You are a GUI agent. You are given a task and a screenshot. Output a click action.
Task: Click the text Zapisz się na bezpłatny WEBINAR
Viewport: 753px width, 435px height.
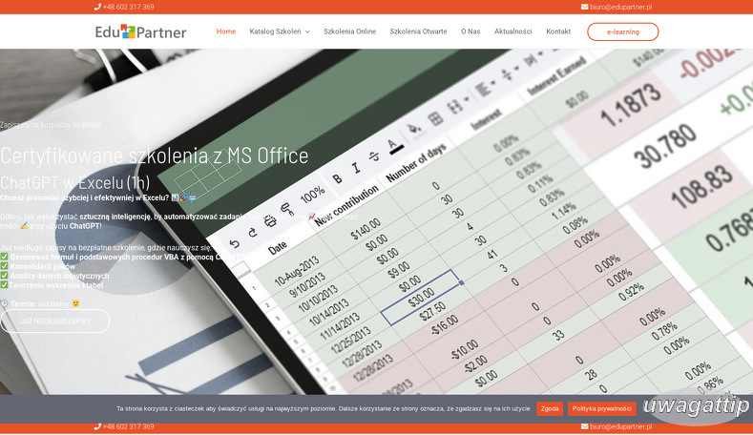51,125
